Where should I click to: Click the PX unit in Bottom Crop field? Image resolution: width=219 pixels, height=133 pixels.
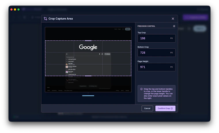pyautogui.click(x=171, y=53)
